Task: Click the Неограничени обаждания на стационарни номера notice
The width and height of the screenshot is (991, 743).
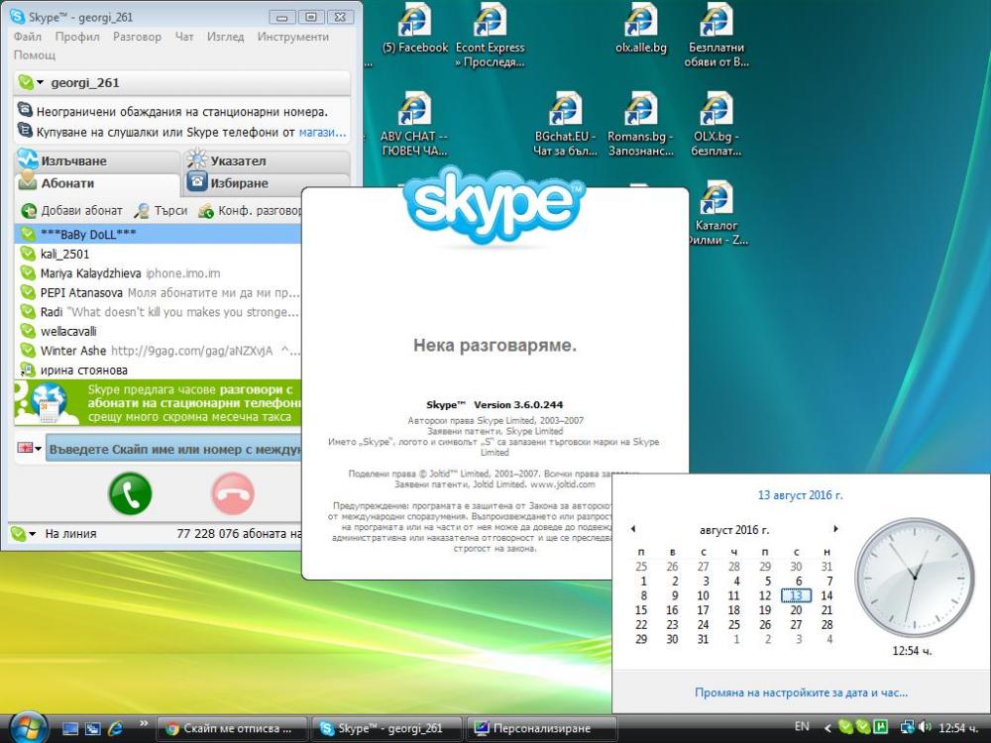Action: click(x=181, y=111)
